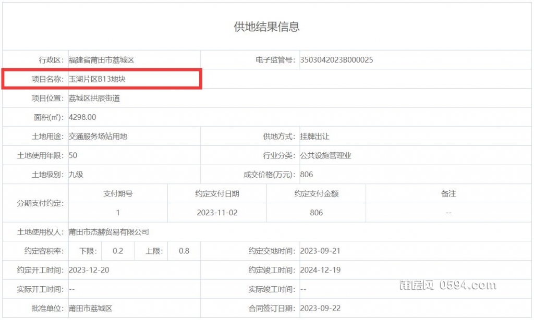Click the 批准单位 label

(47, 309)
